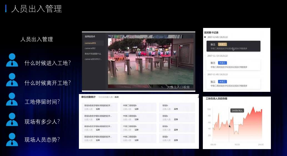The width and height of the screenshot is (287, 156).
Task: Click the timestamp 2017-11-13 13:21:22
Action: click(x=218, y=56)
